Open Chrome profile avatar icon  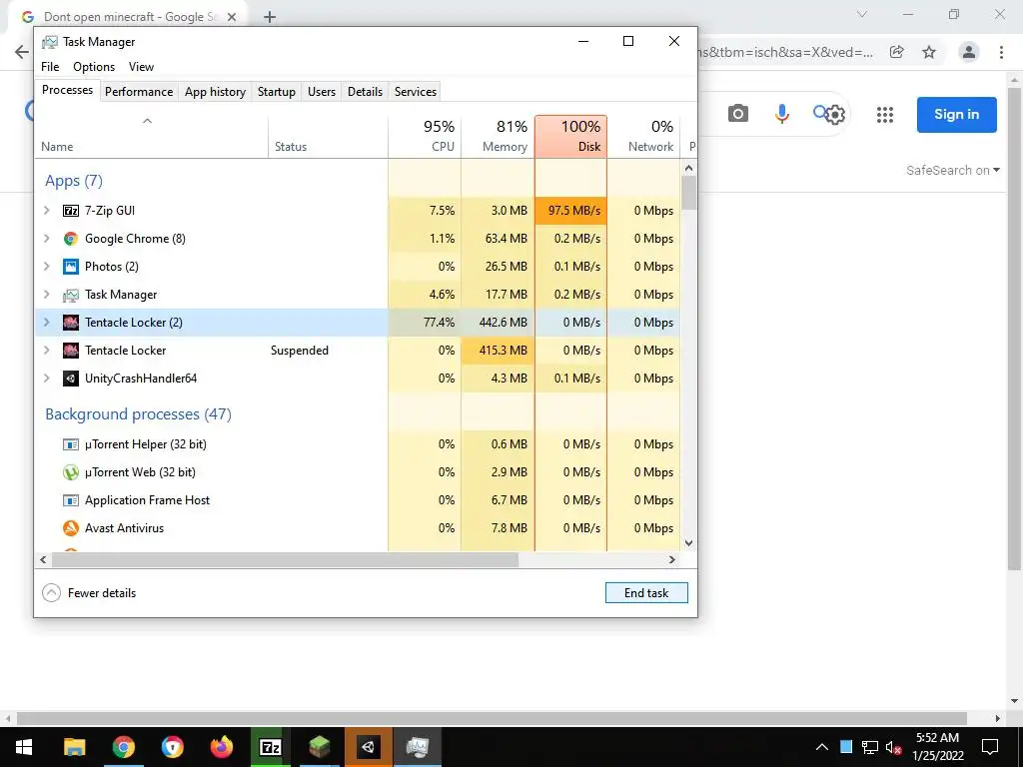tap(969, 52)
